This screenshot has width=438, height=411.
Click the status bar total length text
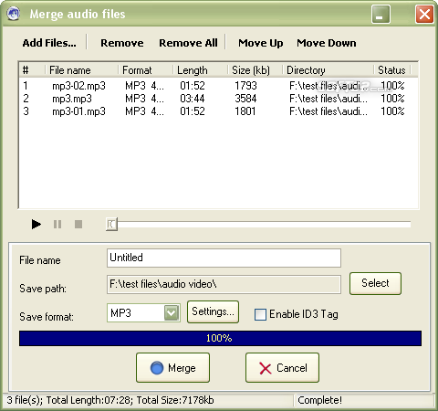tap(89, 400)
